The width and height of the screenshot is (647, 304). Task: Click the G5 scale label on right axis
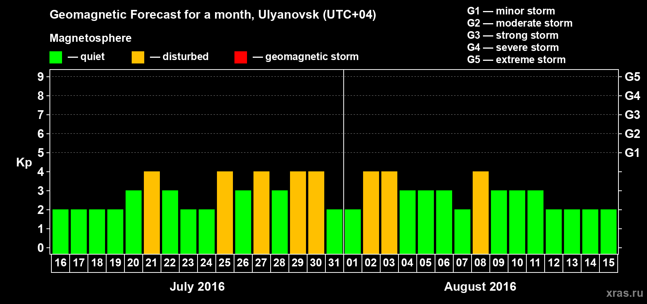[633, 77]
